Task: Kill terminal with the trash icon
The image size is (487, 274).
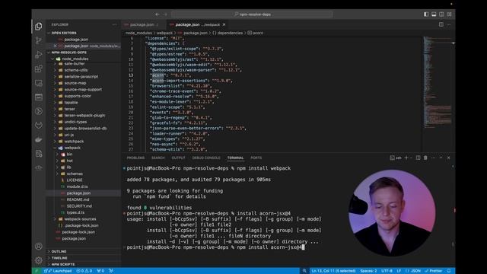Action: 425,158
